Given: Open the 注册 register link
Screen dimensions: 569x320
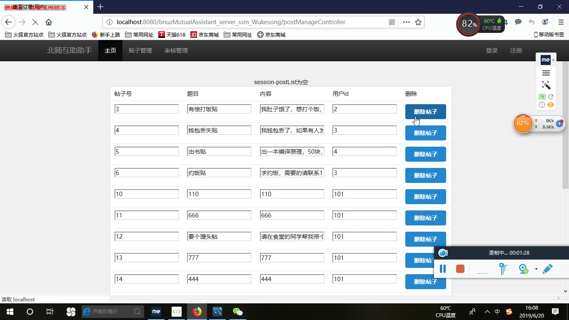Looking at the screenshot, I should (516, 50).
